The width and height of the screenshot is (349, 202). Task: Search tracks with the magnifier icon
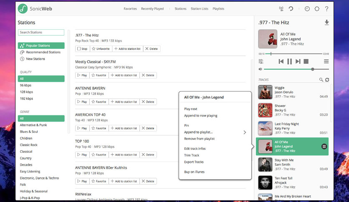(x=321, y=80)
